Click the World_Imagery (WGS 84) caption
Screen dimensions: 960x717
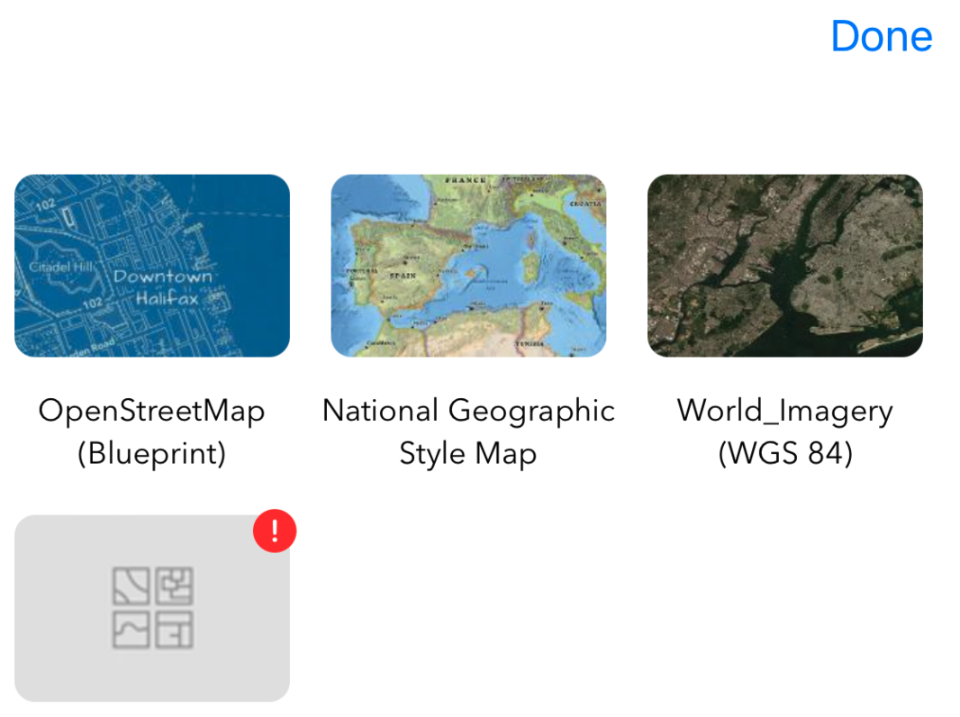coord(784,431)
